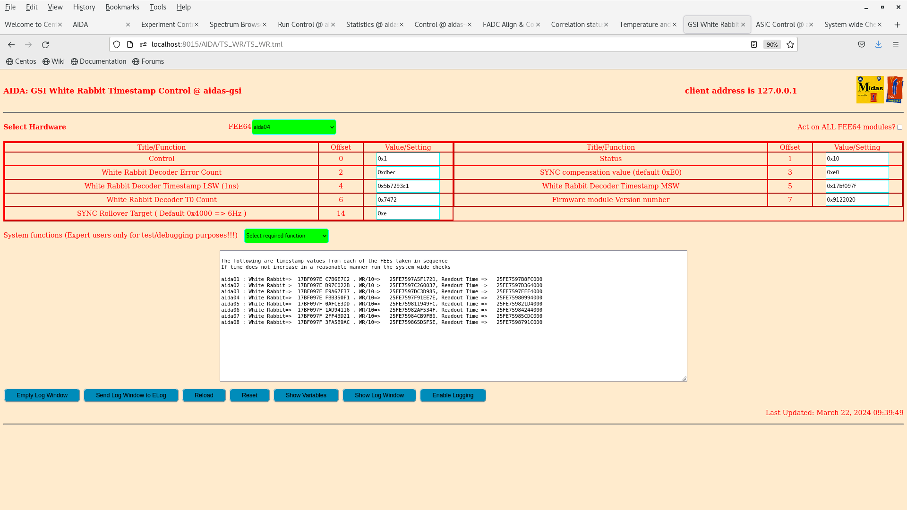907x510 pixels.
Task: Click the Send Log Window to ELog button
Action: click(131, 395)
